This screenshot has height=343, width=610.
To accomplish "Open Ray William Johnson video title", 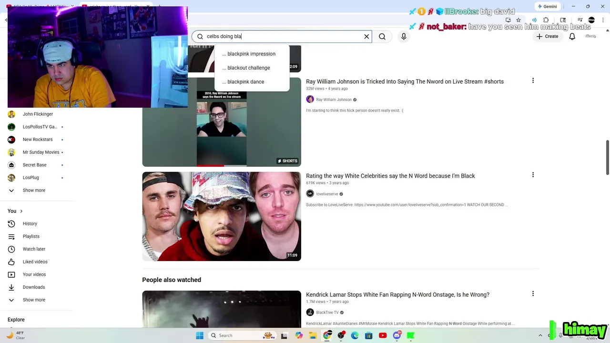I will click(x=405, y=81).
